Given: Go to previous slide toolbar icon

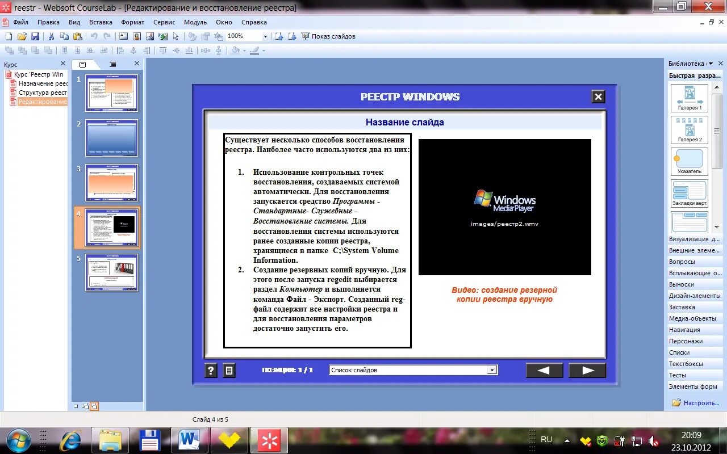Looking at the screenshot, I should (279, 36).
